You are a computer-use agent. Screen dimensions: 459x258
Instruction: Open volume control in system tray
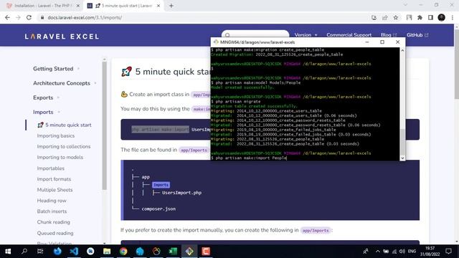(x=402, y=252)
